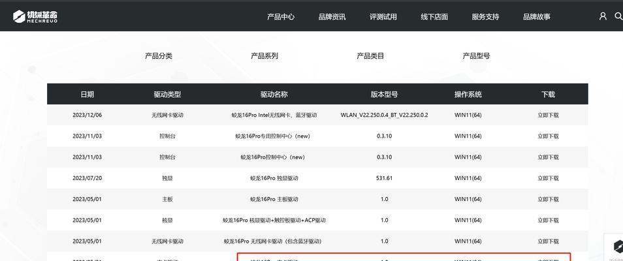Open the 产品中心 menu
The width and height of the screenshot is (623, 261).
point(281,17)
